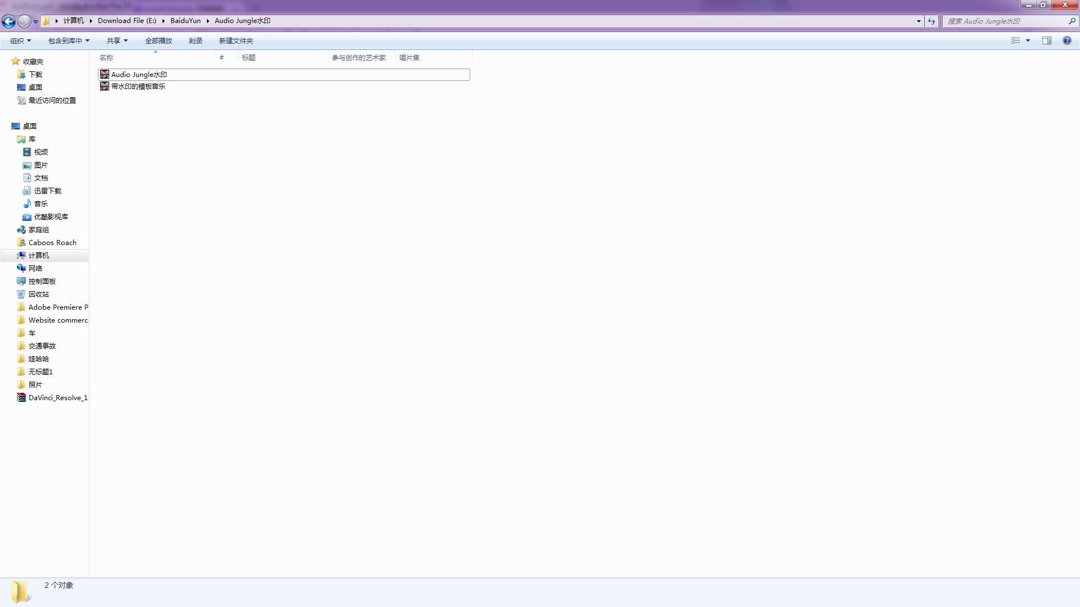The width and height of the screenshot is (1080, 607).
Task: Click the 全部播放 play all button
Action: coord(158,40)
